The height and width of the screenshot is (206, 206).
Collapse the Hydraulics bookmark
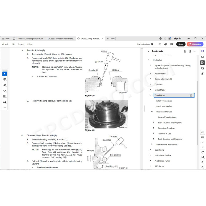click(149, 60)
